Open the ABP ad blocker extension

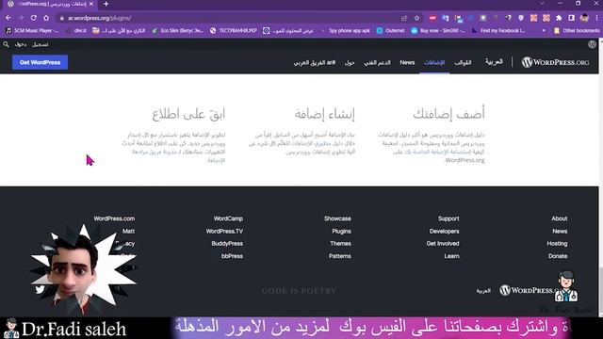(x=432, y=18)
